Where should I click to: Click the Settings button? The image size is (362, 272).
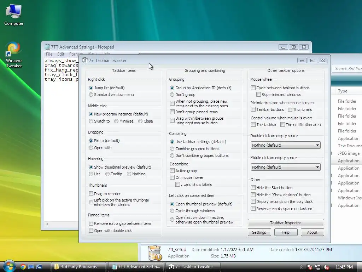tap(259, 232)
